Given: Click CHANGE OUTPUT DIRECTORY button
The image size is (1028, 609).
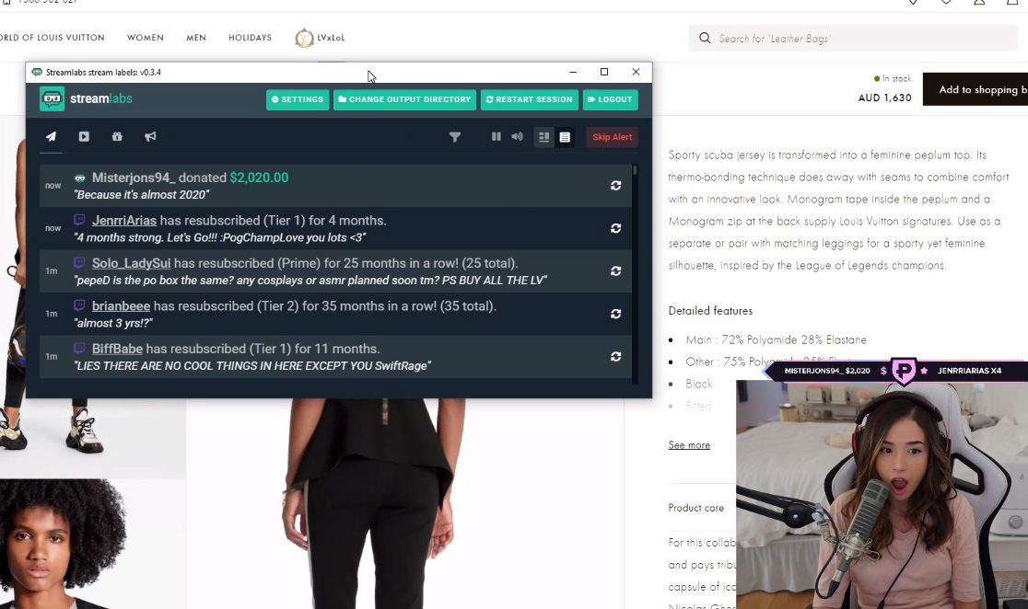Looking at the screenshot, I should click(404, 99).
